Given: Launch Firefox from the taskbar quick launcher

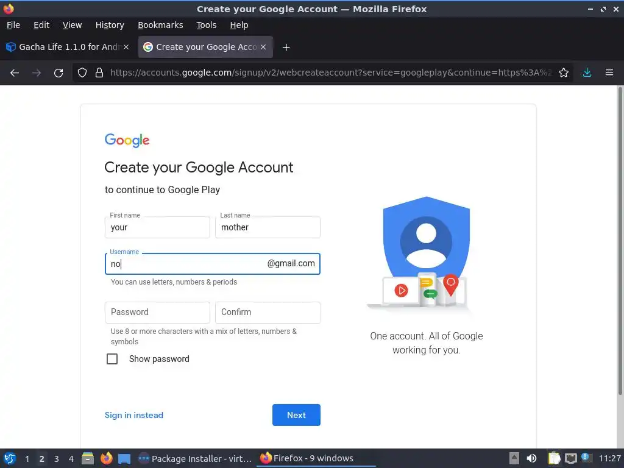Looking at the screenshot, I should 106,458.
